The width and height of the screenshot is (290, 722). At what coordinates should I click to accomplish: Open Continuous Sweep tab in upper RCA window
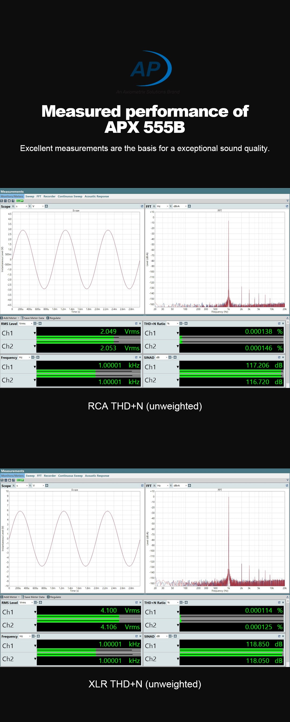(70, 196)
